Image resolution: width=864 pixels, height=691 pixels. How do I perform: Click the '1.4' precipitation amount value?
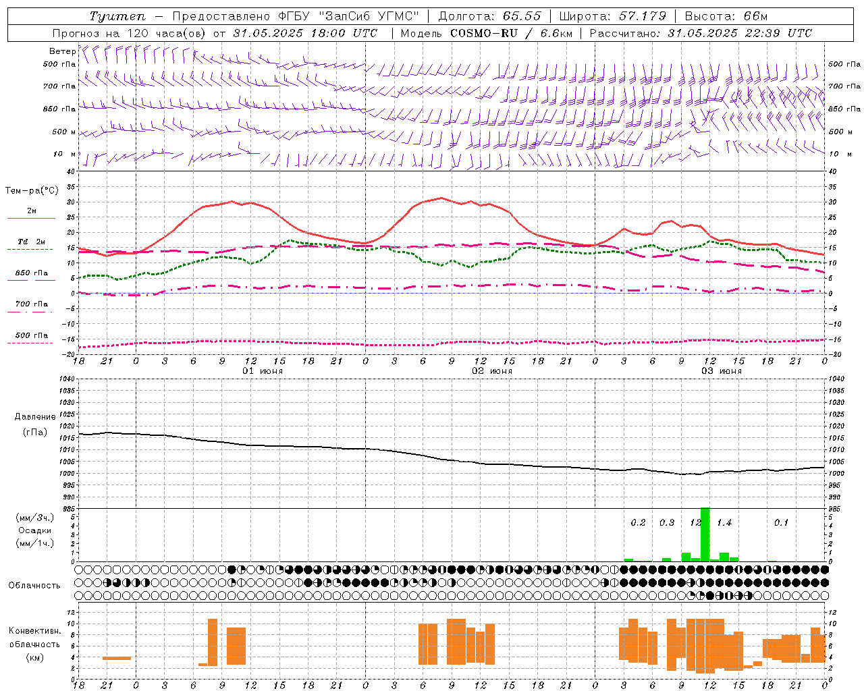[x=724, y=523]
